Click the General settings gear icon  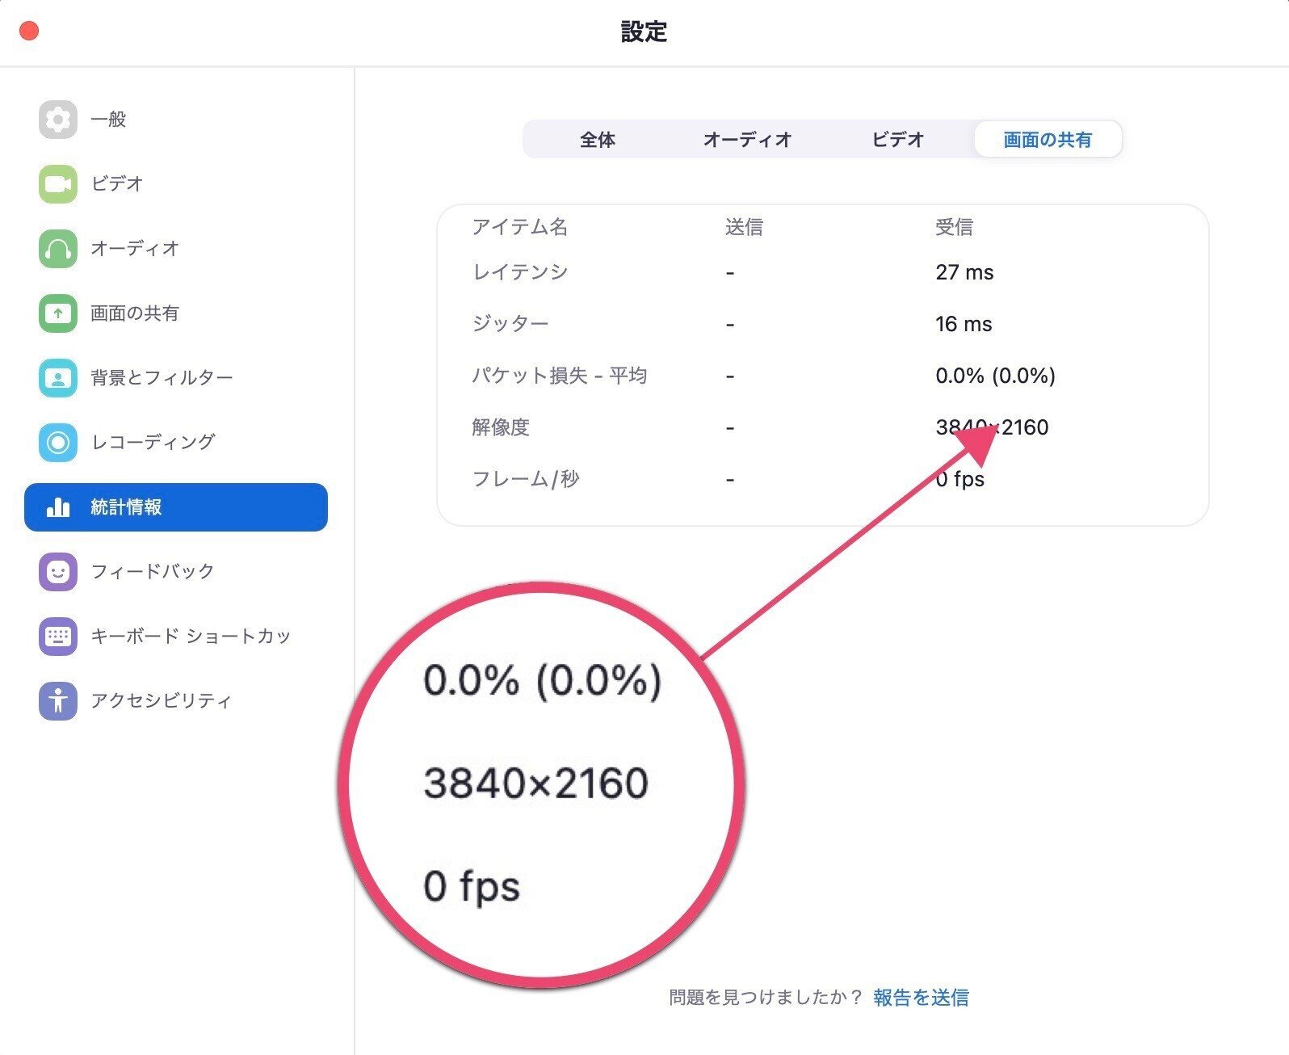[x=57, y=120]
